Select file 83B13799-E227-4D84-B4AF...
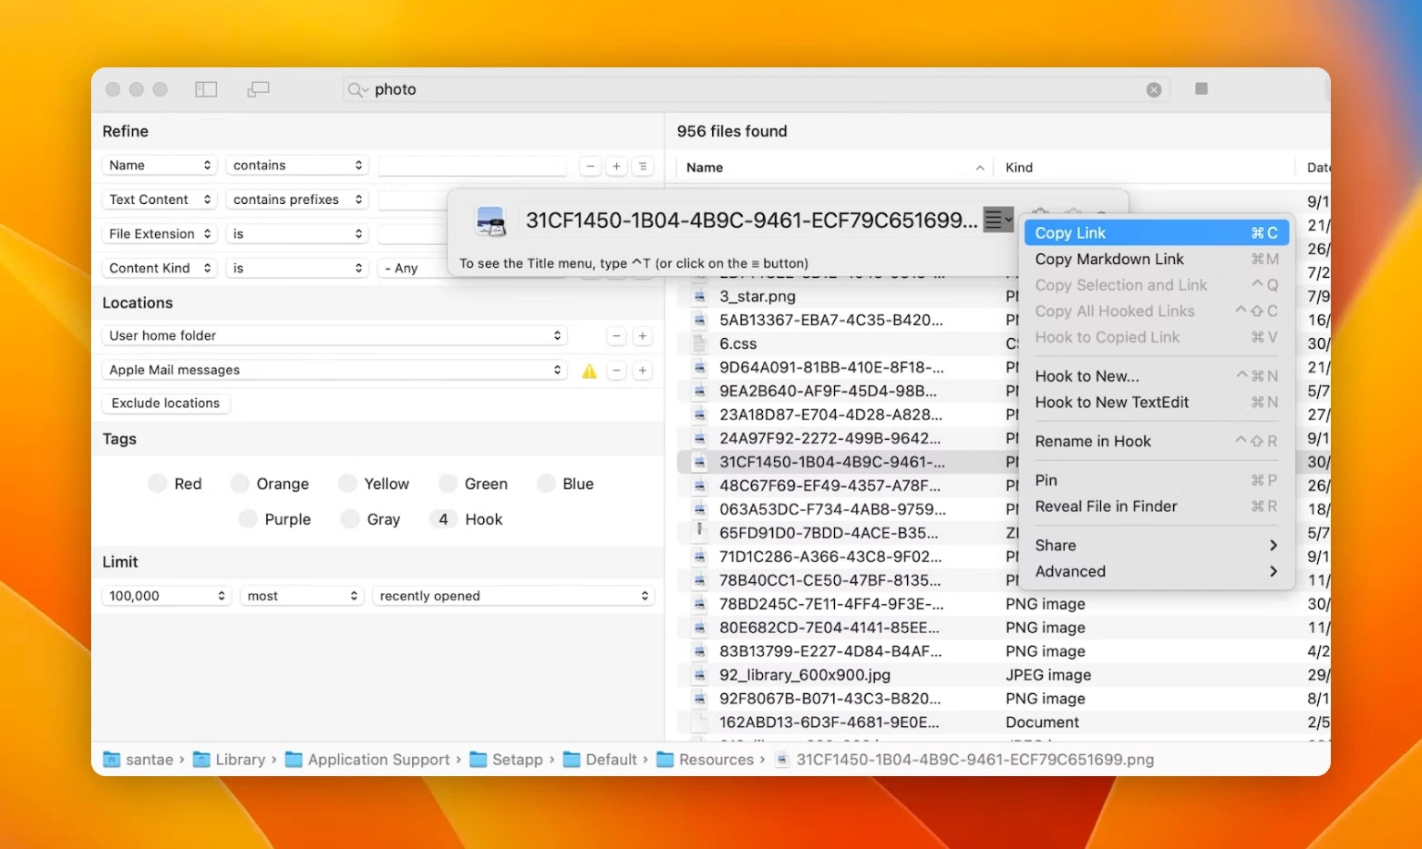This screenshot has height=849, width=1422. coord(830,651)
